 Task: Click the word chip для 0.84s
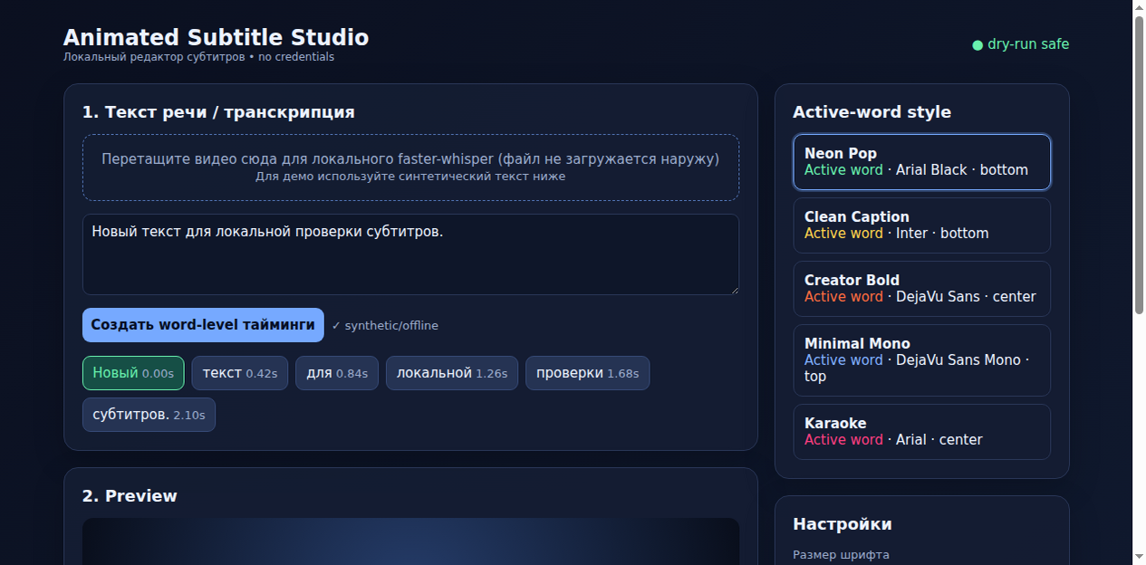[x=337, y=373]
